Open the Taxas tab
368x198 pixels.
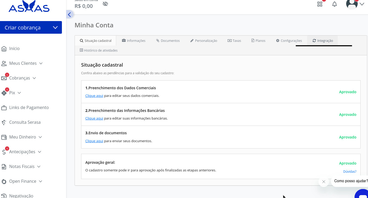tap(234, 41)
